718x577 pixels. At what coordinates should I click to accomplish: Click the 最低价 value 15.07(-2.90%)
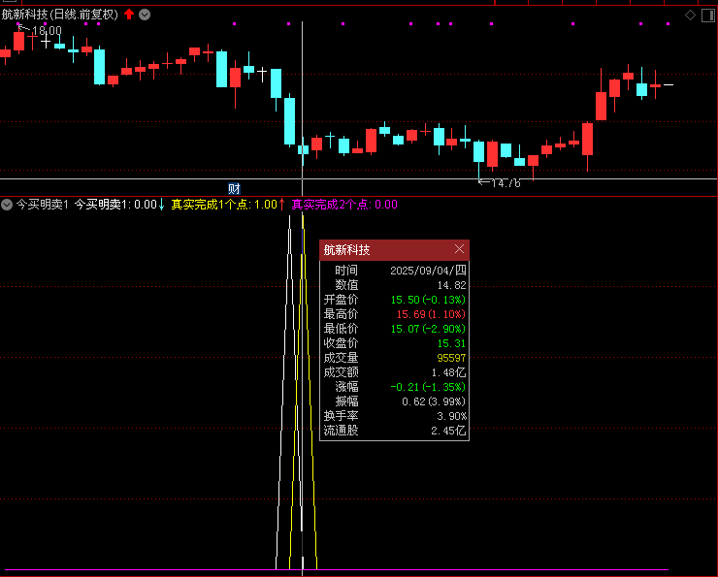point(428,329)
